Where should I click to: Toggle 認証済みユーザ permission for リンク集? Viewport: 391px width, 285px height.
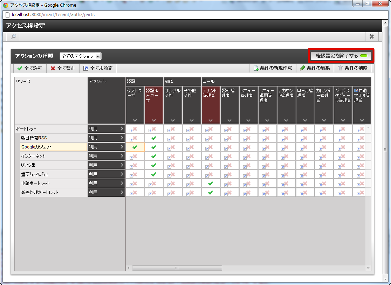154,165
